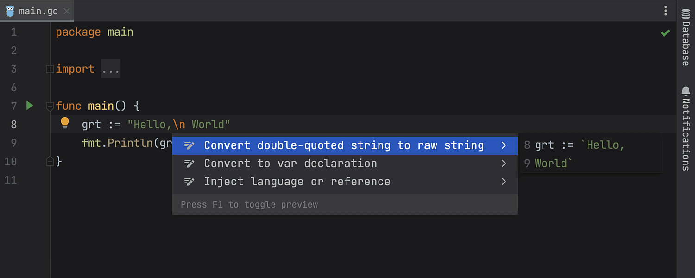The height and width of the screenshot is (278, 695).
Task: Click the Go gopher icon on main.go tab
Action: [10, 11]
